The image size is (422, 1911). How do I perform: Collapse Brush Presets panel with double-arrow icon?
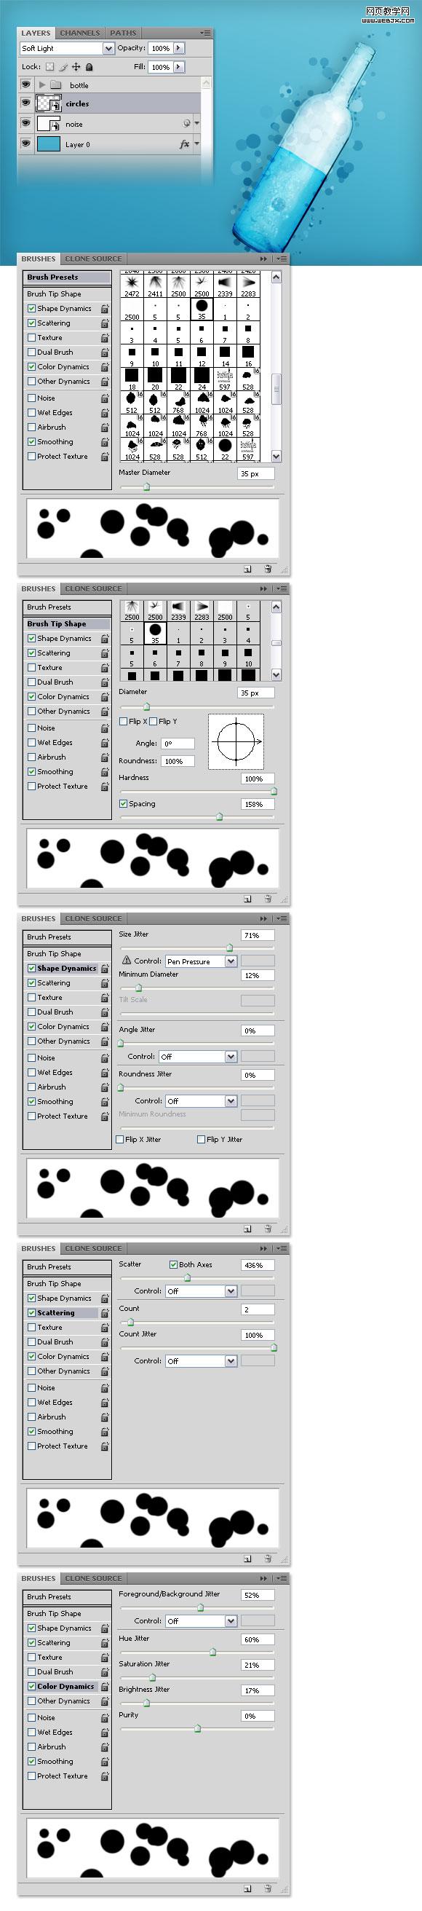pos(263,259)
